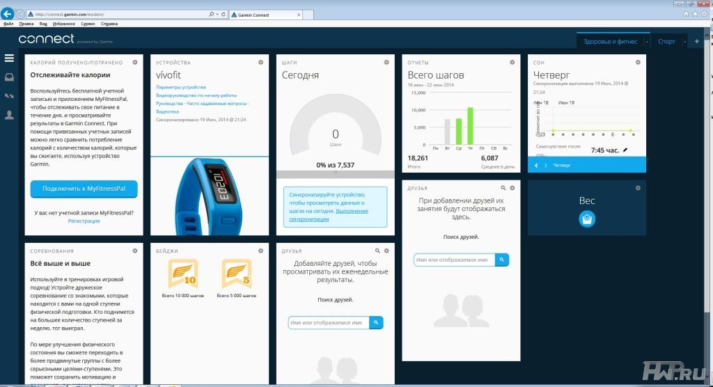Open the browser favorites star icon
This screenshot has height=387, width=713.
(695, 14)
